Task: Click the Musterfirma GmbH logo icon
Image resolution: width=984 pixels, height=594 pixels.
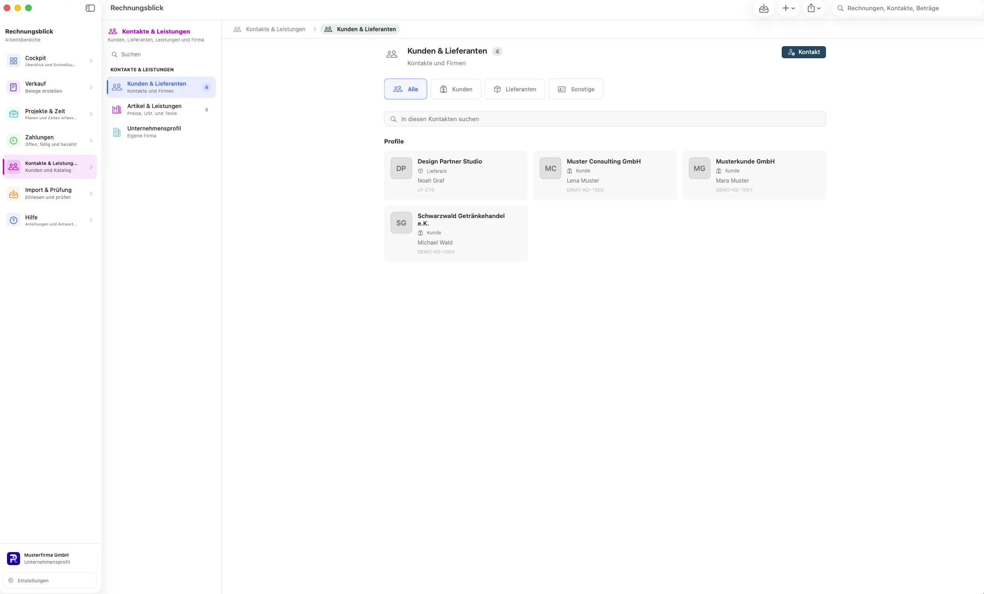Action: click(x=14, y=559)
